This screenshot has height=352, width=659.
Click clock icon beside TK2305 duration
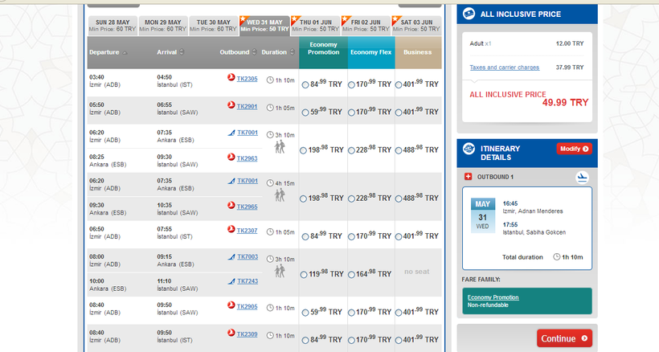click(x=269, y=80)
